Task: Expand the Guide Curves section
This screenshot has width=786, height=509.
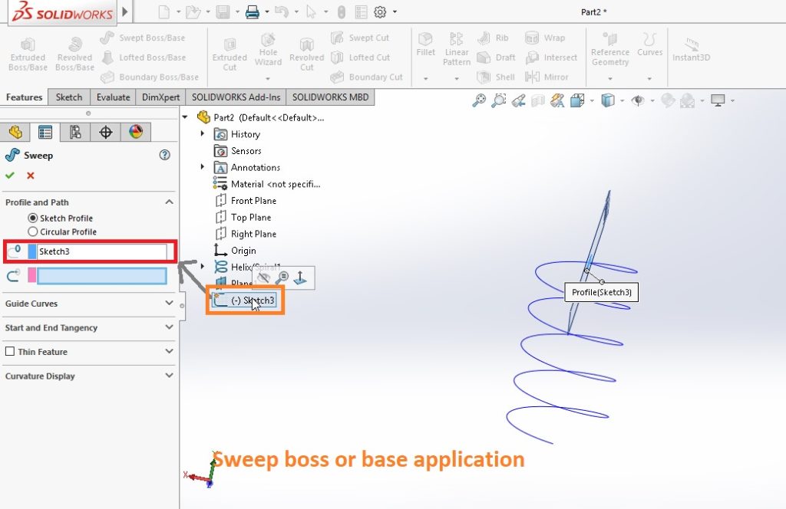Action: click(x=170, y=304)
